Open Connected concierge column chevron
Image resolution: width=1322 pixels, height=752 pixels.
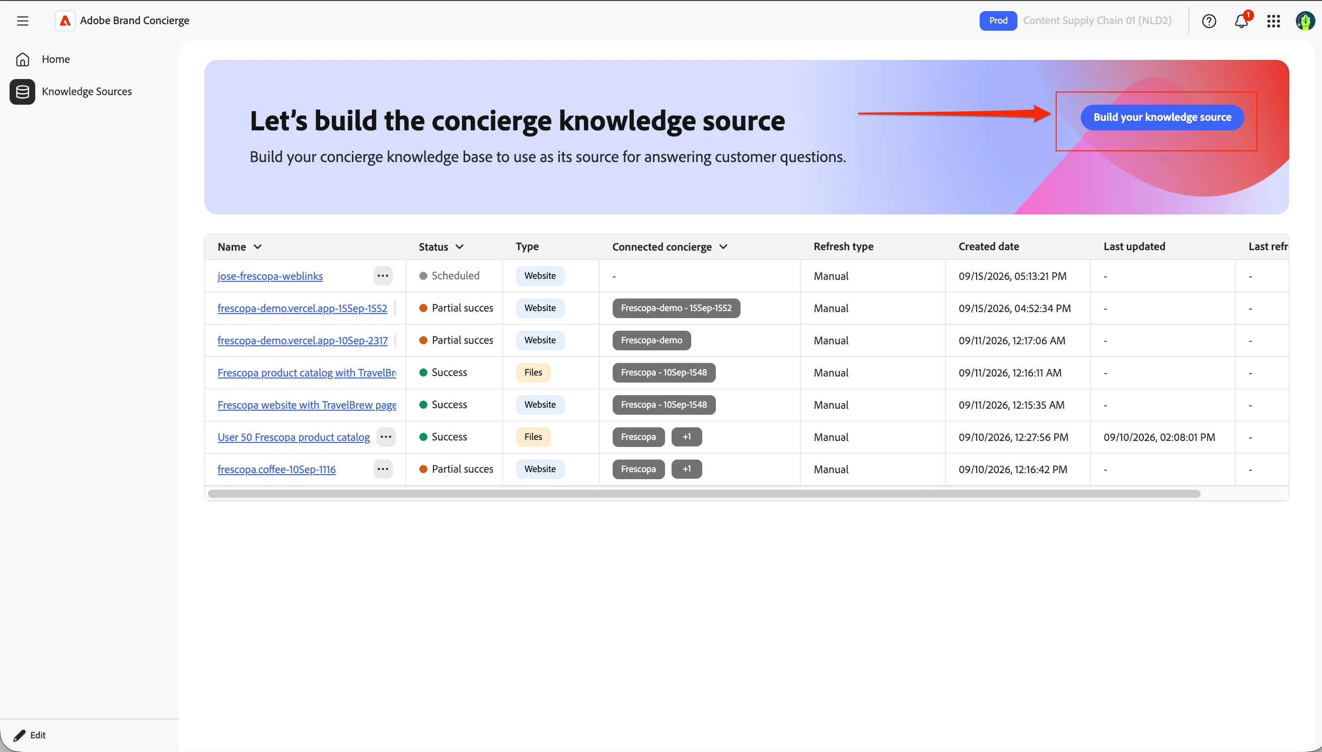pos(723,247)
